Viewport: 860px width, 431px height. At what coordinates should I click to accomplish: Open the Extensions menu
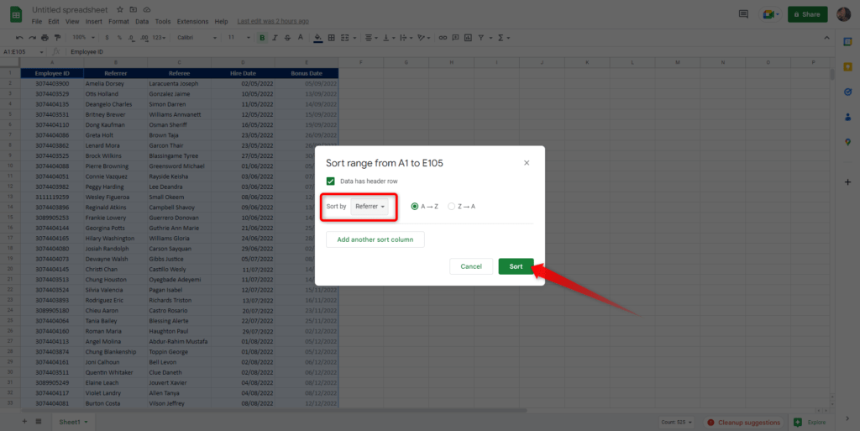[192, 21]
